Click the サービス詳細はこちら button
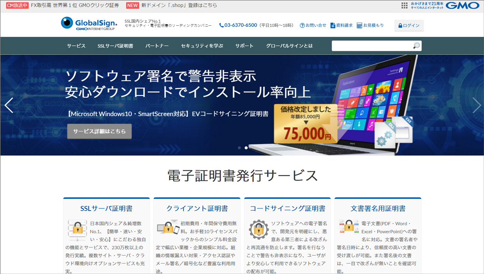 (99, 131)
